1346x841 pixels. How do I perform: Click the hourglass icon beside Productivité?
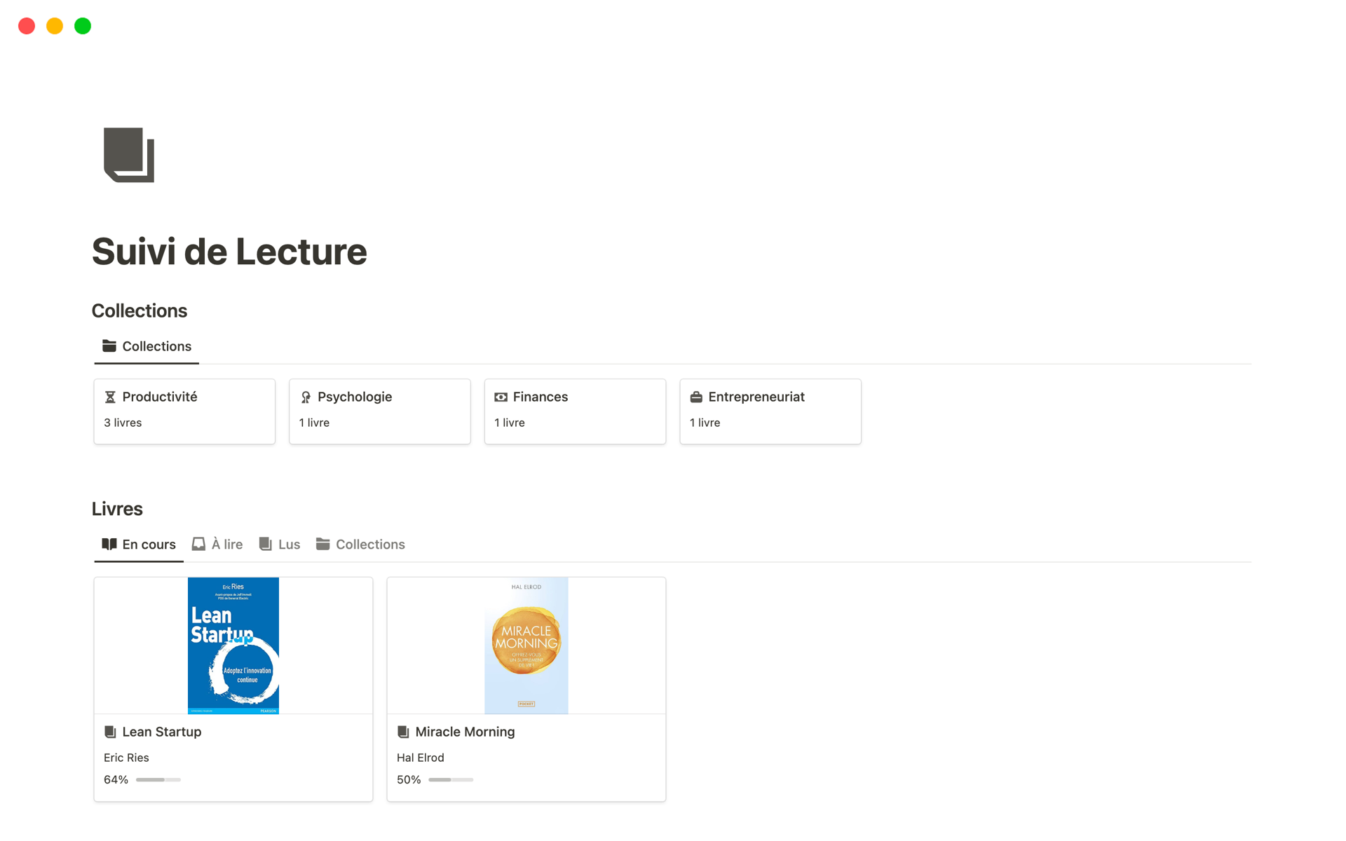click(110, 397)
